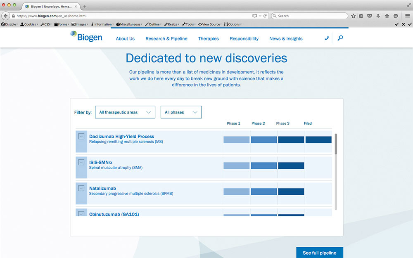This screenshot has height=258, width=413.
Task: Open the Research & Pipeline navigation menu
Action: (x=166, y=39)
